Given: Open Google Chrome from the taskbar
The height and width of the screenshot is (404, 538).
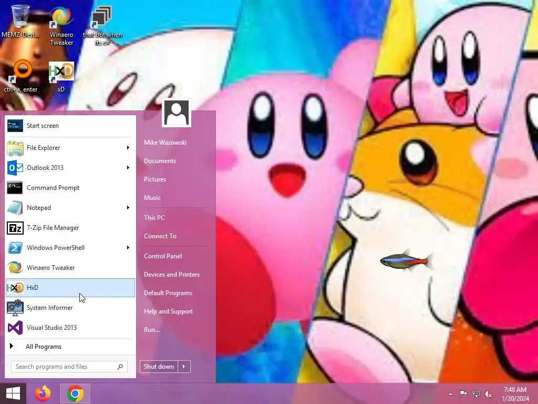Looking at the screenshot, I should [x=75, y=393].
